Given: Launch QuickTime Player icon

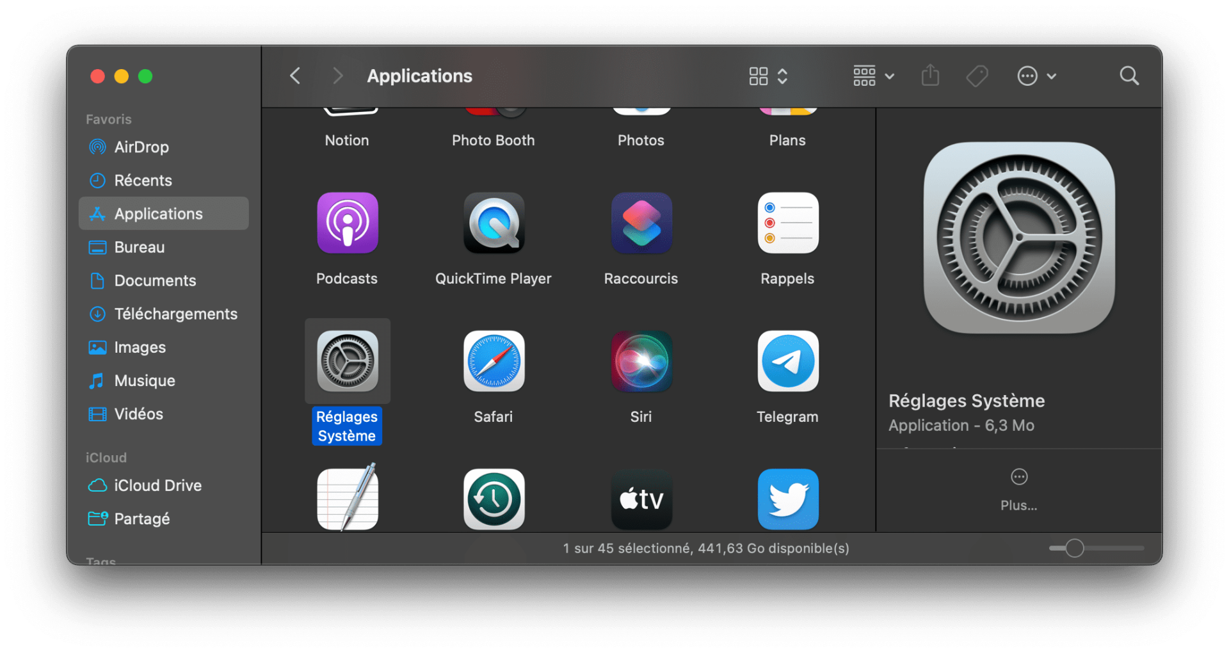Looking at the screenshot, I should coord(494,223).
